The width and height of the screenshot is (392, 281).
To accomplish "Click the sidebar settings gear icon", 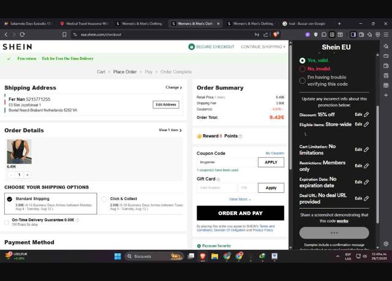I will point(386,244).
